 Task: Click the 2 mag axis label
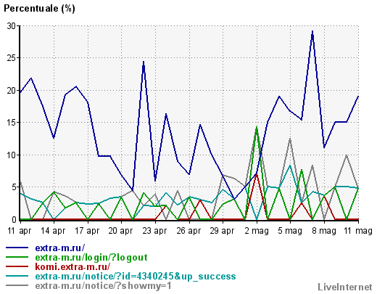point(257,231)
